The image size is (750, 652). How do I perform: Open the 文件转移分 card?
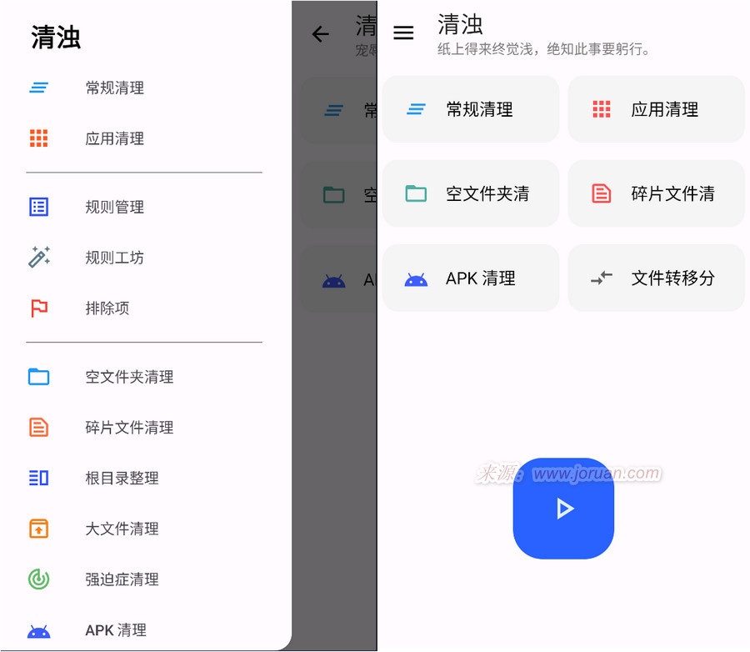pos(656,278)
